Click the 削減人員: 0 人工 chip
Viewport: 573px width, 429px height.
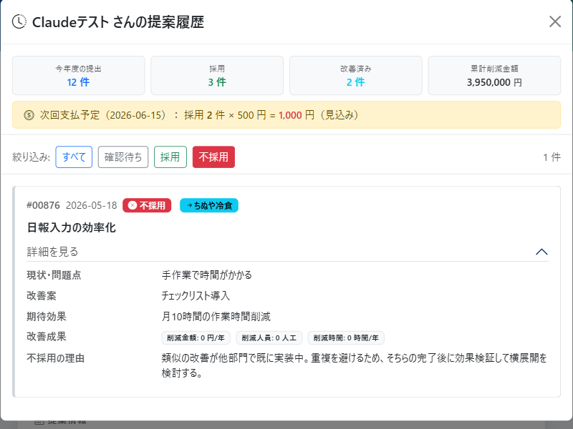tap(269, 337)
